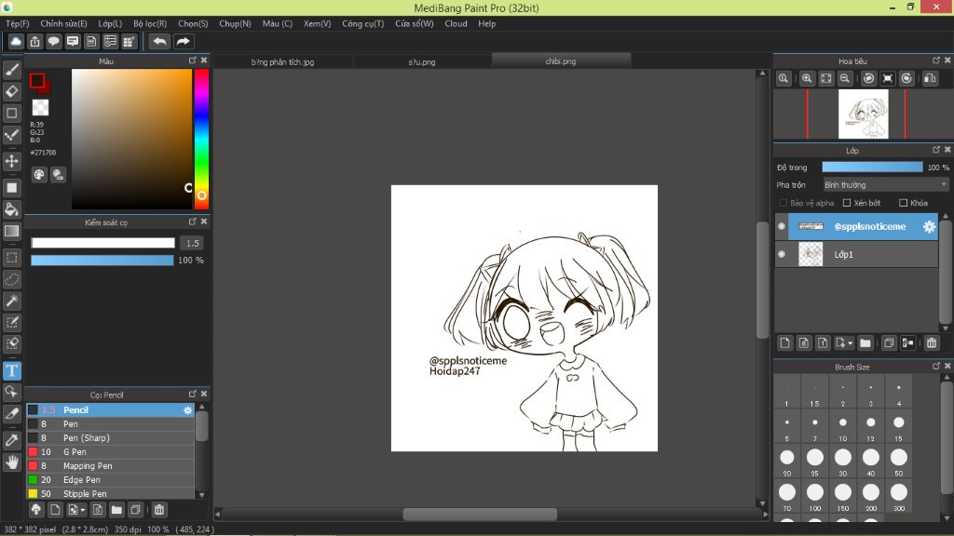Click the horizontal canvas scrollbar
The image size is (954, 536).
coord(480,514)
